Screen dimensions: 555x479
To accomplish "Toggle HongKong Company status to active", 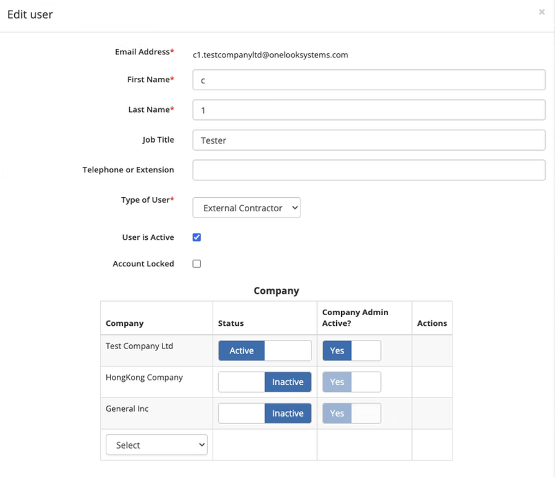I will [265, 382].
